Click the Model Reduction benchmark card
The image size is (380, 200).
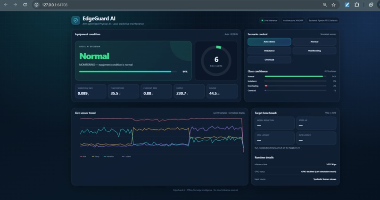[x=274, y=123]
